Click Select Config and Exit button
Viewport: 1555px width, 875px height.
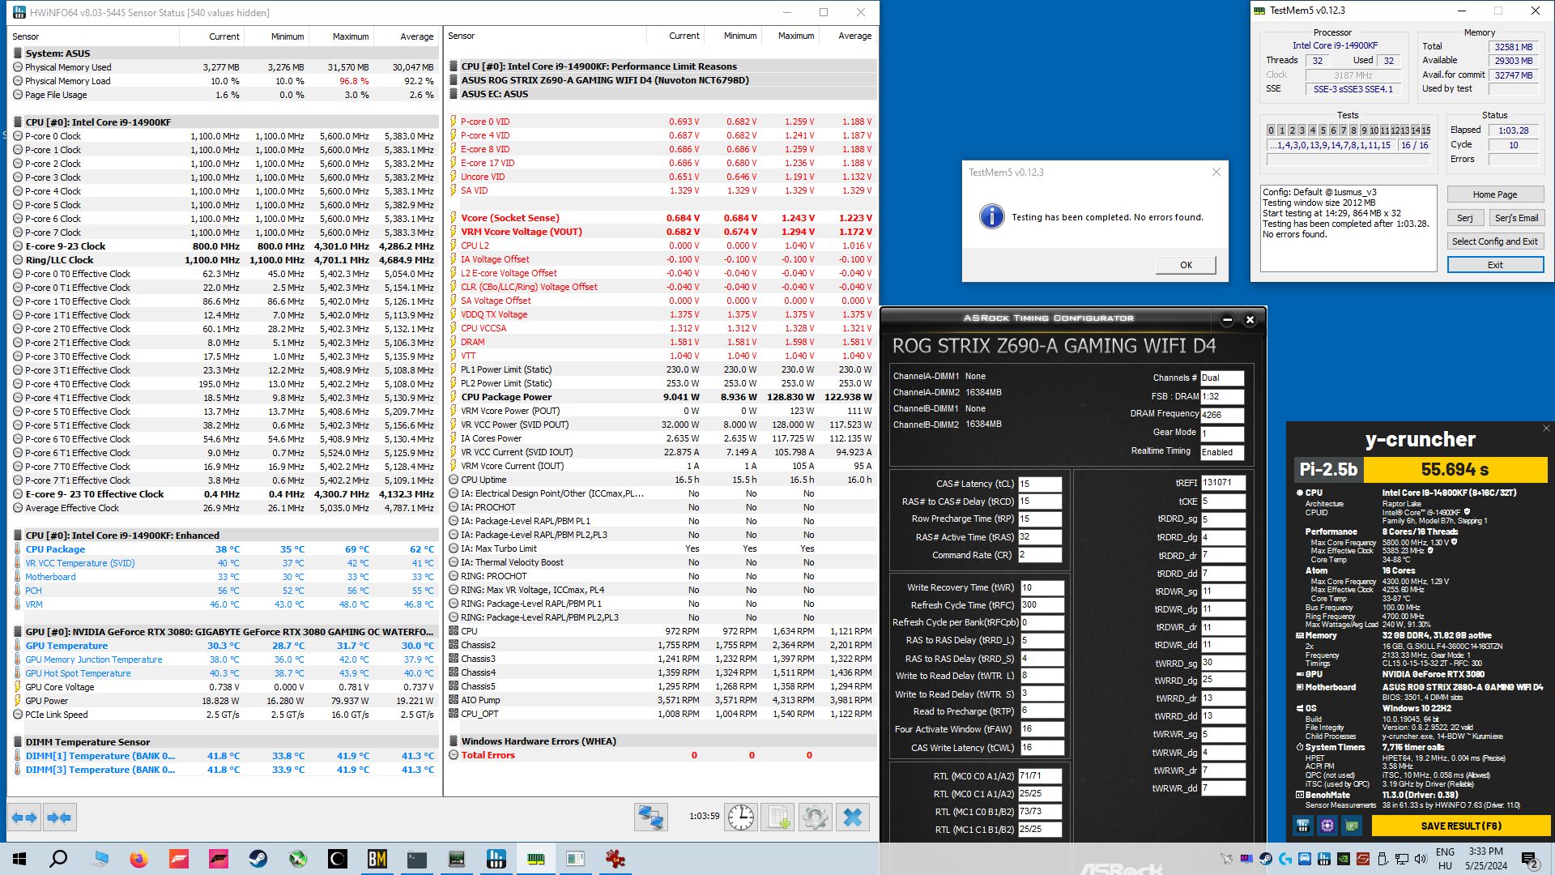(x=1495, y=241)
